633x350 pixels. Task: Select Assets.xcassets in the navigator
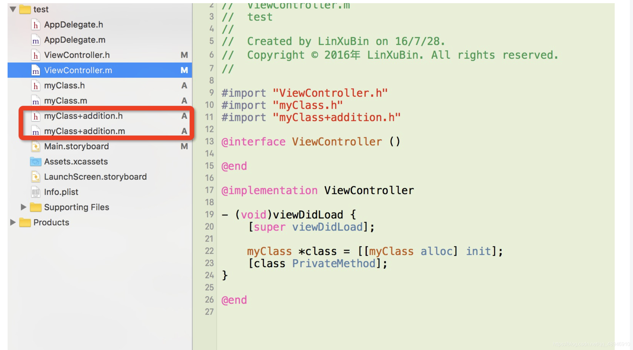76,162
